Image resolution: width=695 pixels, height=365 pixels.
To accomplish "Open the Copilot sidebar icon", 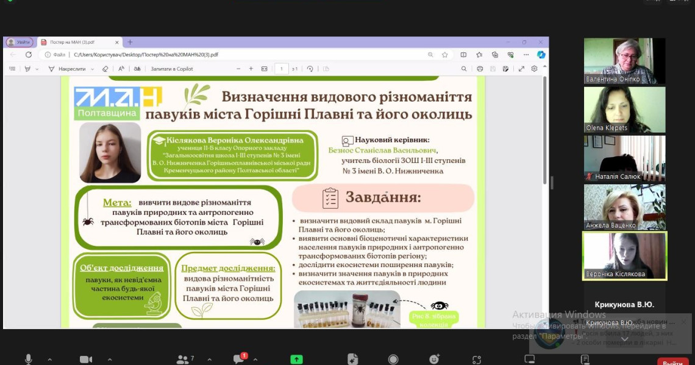I will 541,54.
